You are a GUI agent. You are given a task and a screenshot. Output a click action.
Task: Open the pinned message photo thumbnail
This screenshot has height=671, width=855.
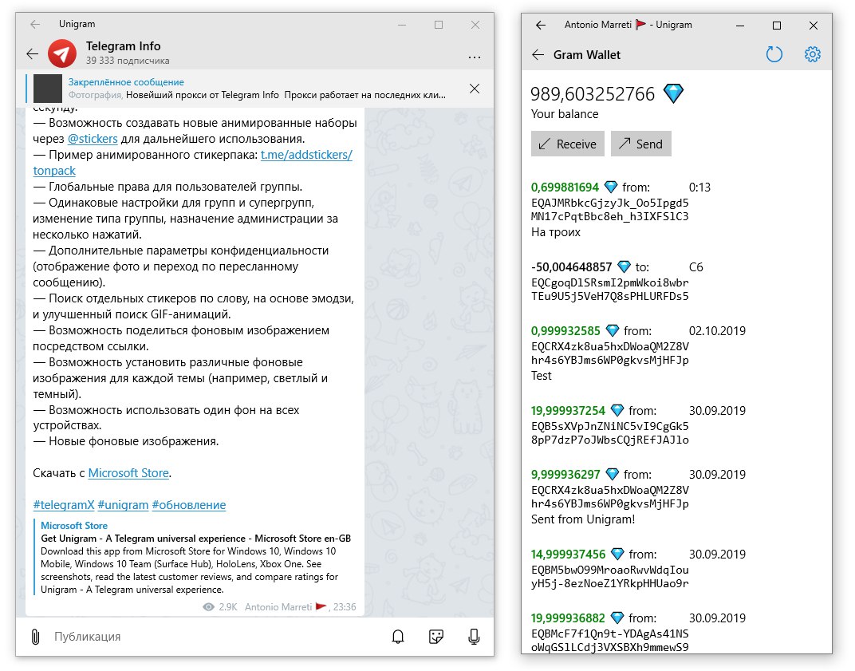47,89
